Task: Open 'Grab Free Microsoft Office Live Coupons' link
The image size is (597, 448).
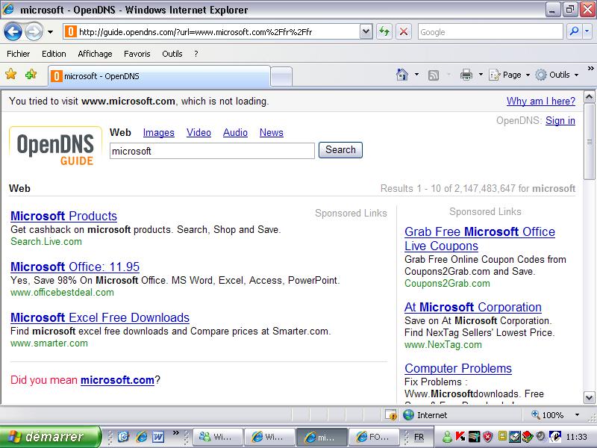Action: [480, 239]
